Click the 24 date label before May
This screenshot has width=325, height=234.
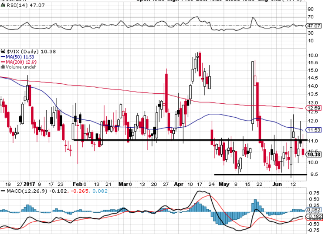point(211,184)
